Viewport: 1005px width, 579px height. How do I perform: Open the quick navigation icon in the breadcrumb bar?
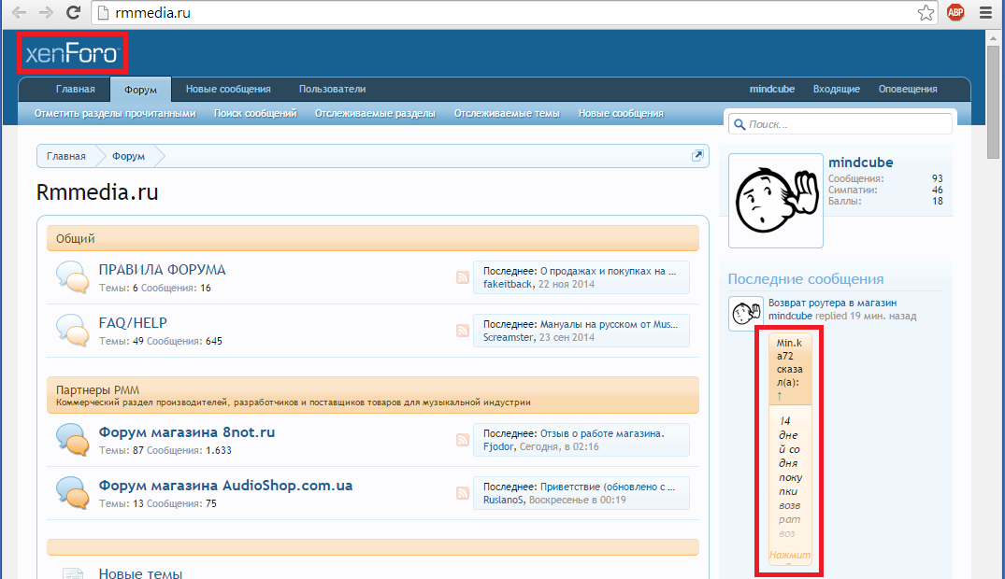pos(697,156)
